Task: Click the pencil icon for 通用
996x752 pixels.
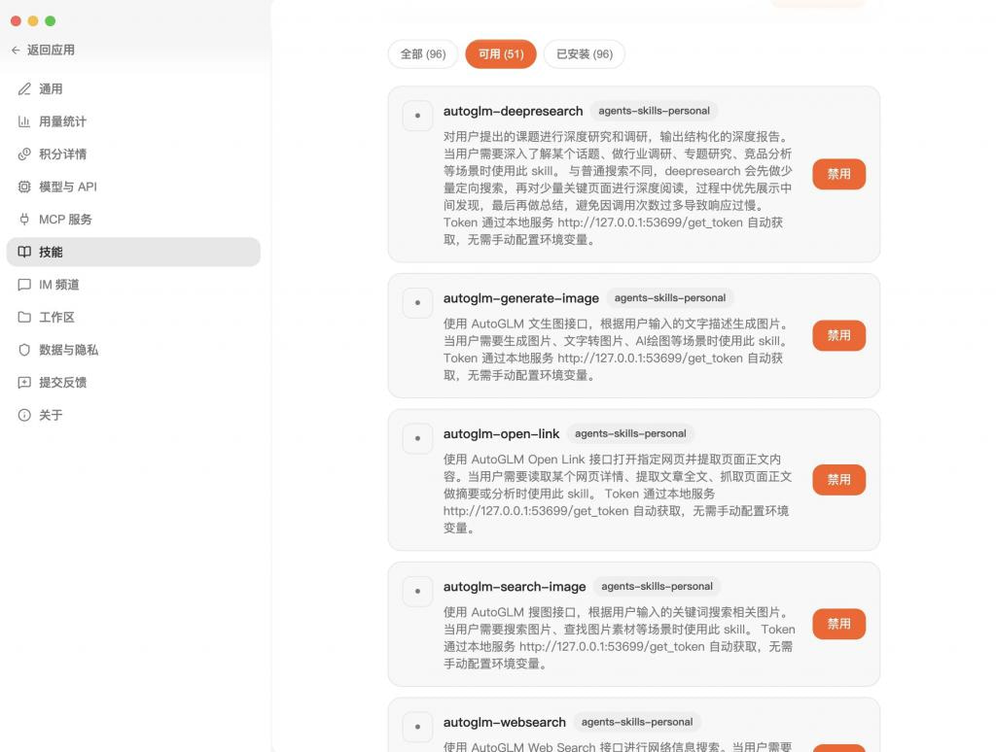Action: (x=24, y=88)
